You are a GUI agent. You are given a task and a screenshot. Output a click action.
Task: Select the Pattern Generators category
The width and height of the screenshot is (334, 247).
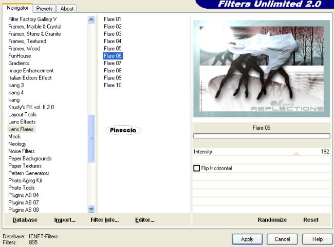(29, 173)
